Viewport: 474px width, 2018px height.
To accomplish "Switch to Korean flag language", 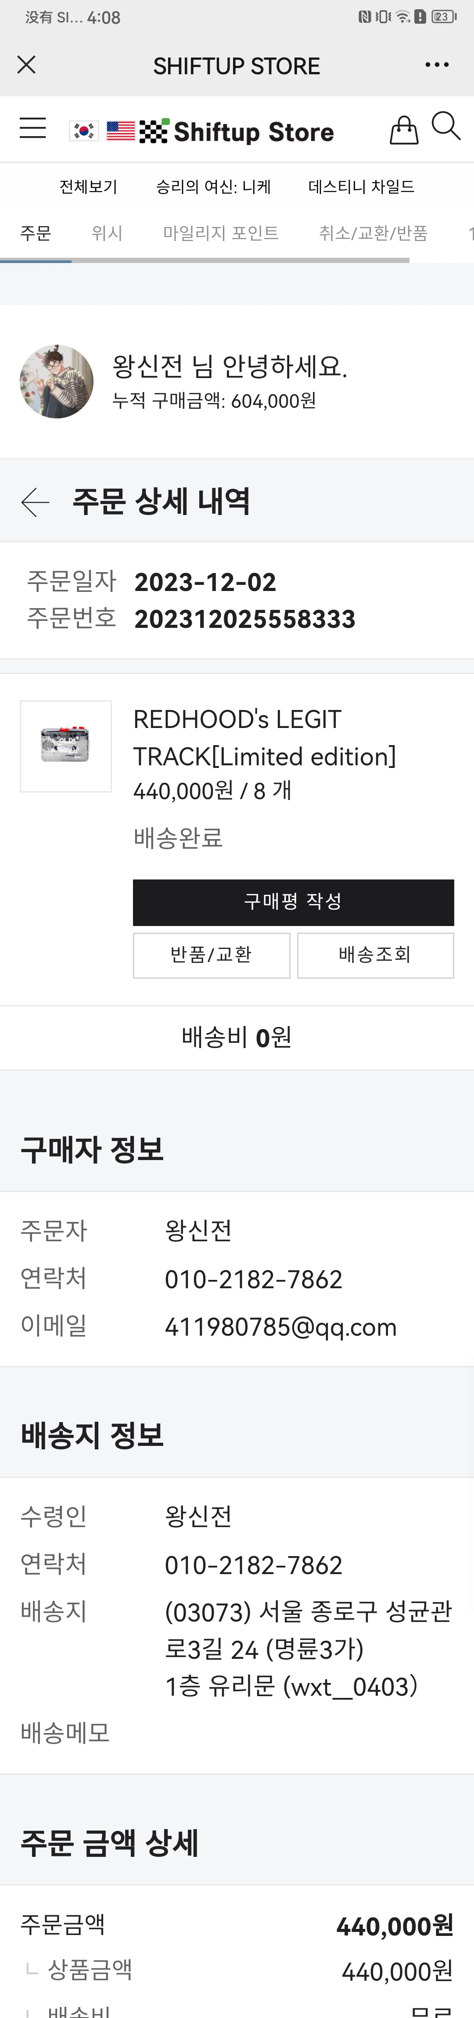I will pos(84,131).
